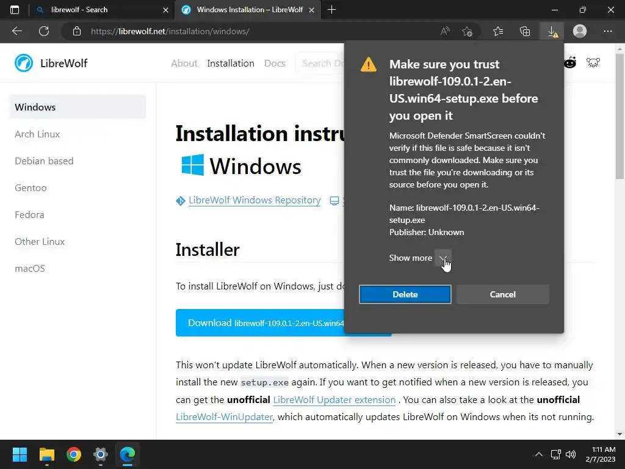The width and height of the screenshot is (625, 469).
Task: Select Other Linux in the sidebar
Action: click(x=40, y=241)
